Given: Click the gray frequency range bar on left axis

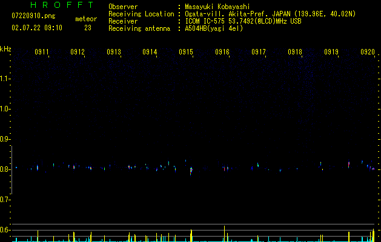Looking at the screenshot, I should pos(12,170).
